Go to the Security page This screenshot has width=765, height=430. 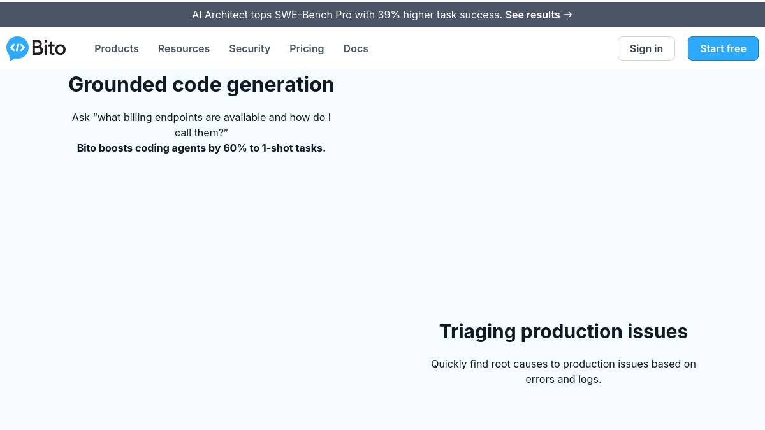pyautogui.click(x=249, y=48)
